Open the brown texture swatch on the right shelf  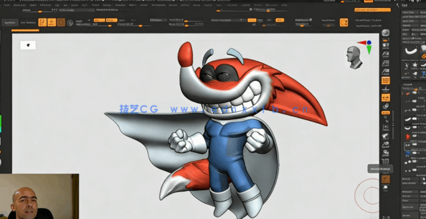coord(386,179)
